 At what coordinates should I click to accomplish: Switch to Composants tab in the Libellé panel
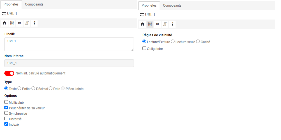(x=34, y=4)
